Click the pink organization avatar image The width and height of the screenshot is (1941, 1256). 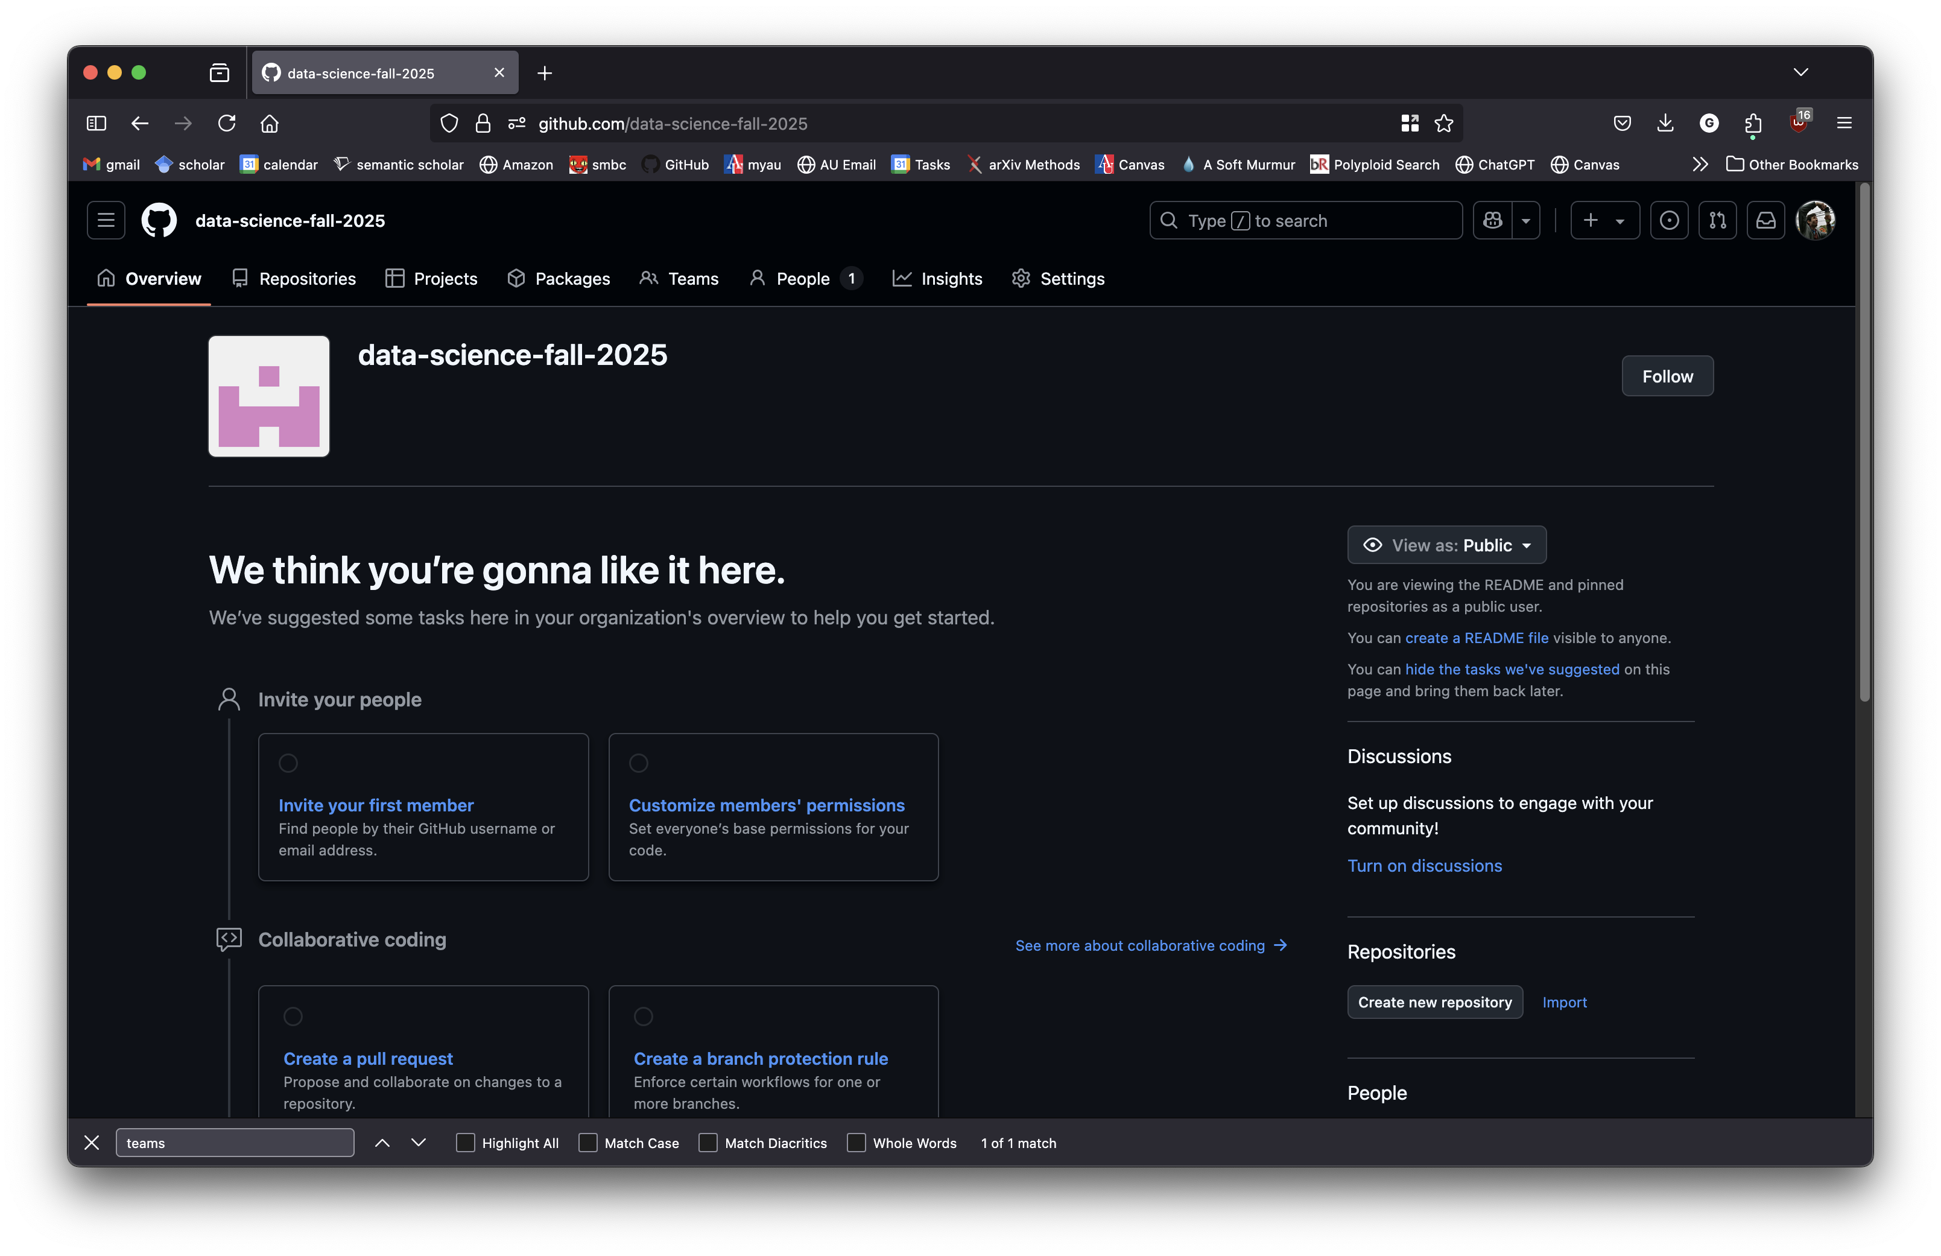pyautogui.click(x=269, y=396)
